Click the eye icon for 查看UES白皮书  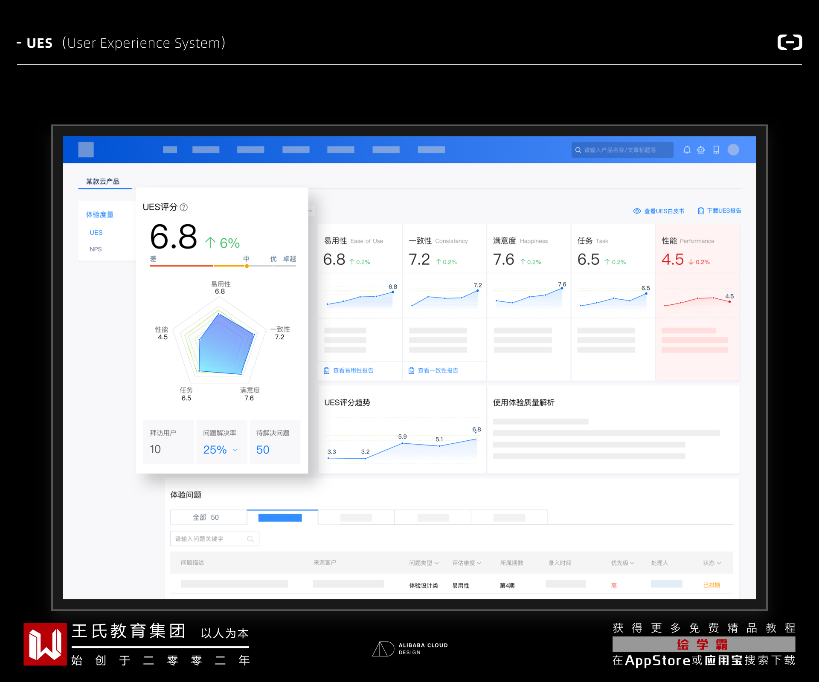pos(637,211)
